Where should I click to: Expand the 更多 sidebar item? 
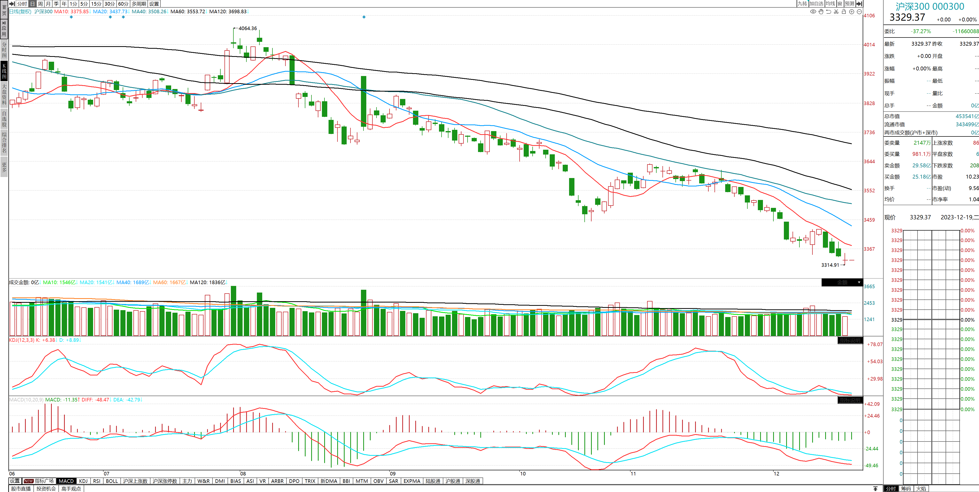(4, 167)
